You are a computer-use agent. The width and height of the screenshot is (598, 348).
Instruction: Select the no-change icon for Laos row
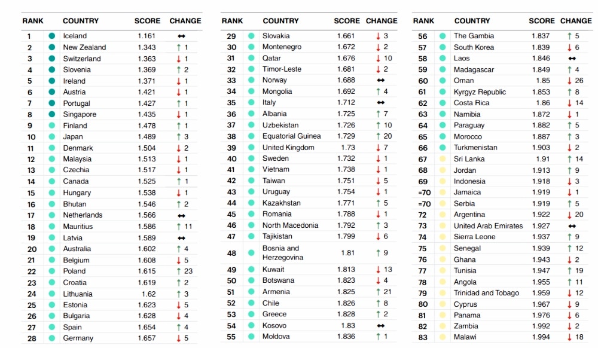[x=572, y=59]
